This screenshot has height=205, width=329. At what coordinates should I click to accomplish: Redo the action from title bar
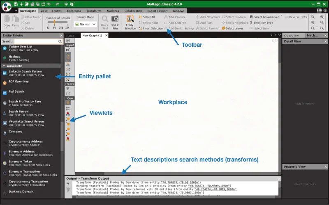click(x=57, y=4)
